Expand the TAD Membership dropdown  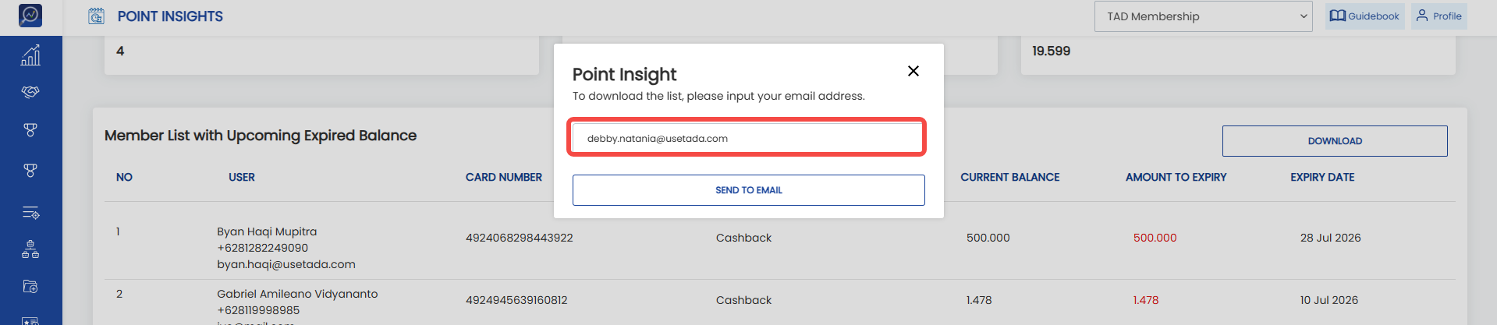tap(1204, 16)
